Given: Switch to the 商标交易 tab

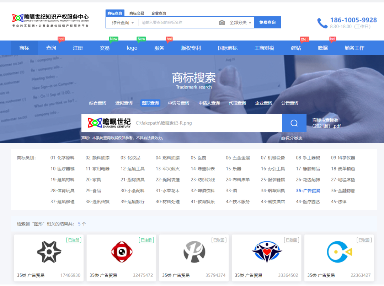Looking at the screenshot, I should pyautogui.click(x=137, y=14).
